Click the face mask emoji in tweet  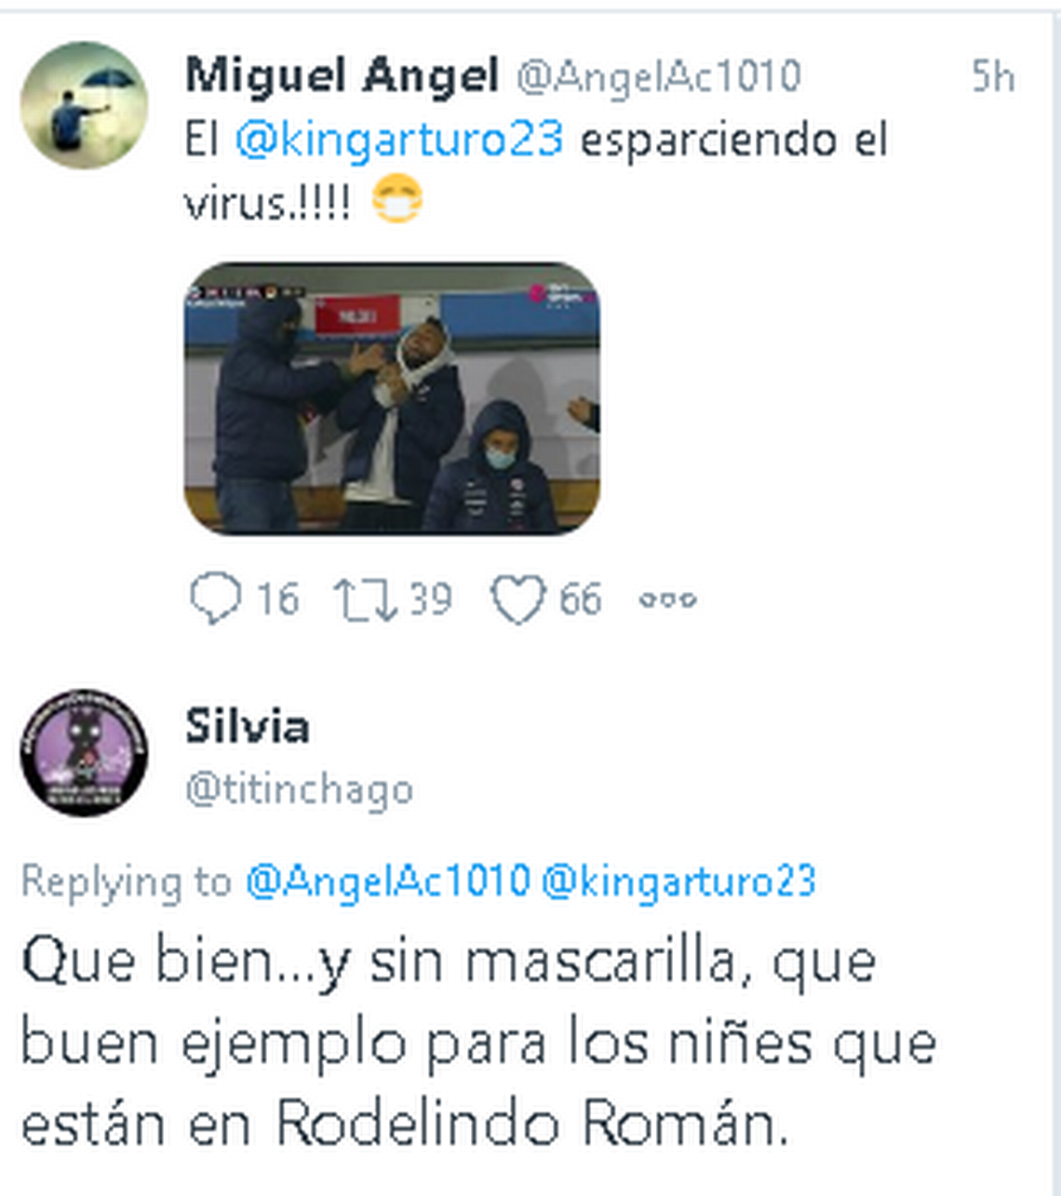(397, 201)
